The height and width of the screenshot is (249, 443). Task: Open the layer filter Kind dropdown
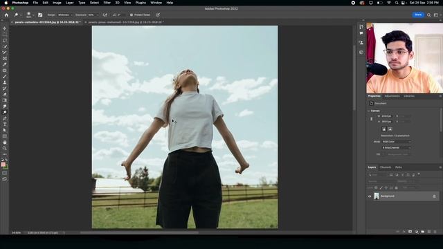tap(379, 175)
